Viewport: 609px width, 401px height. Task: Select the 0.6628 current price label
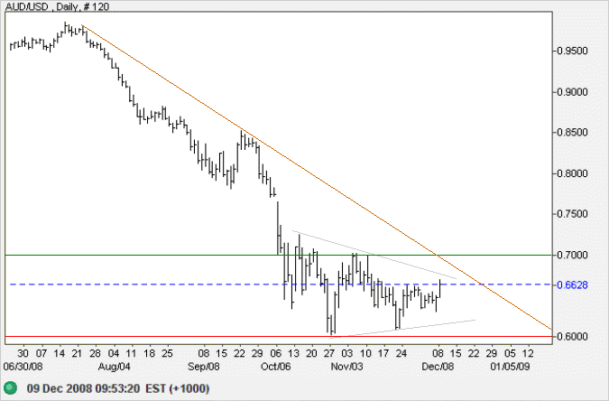tap(572, 285)
